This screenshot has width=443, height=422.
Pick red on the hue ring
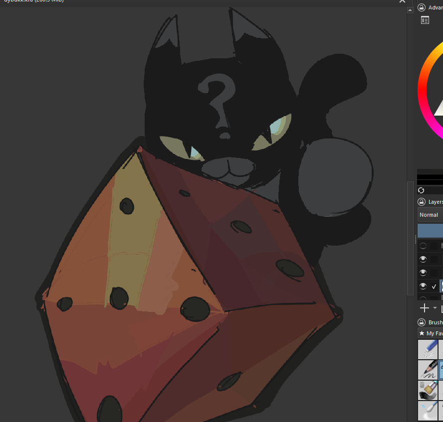[422, 91]
